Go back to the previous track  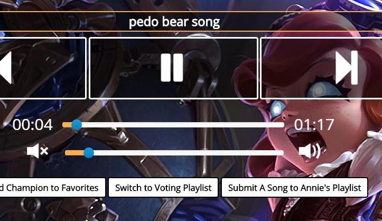click(x=43, y=68)
